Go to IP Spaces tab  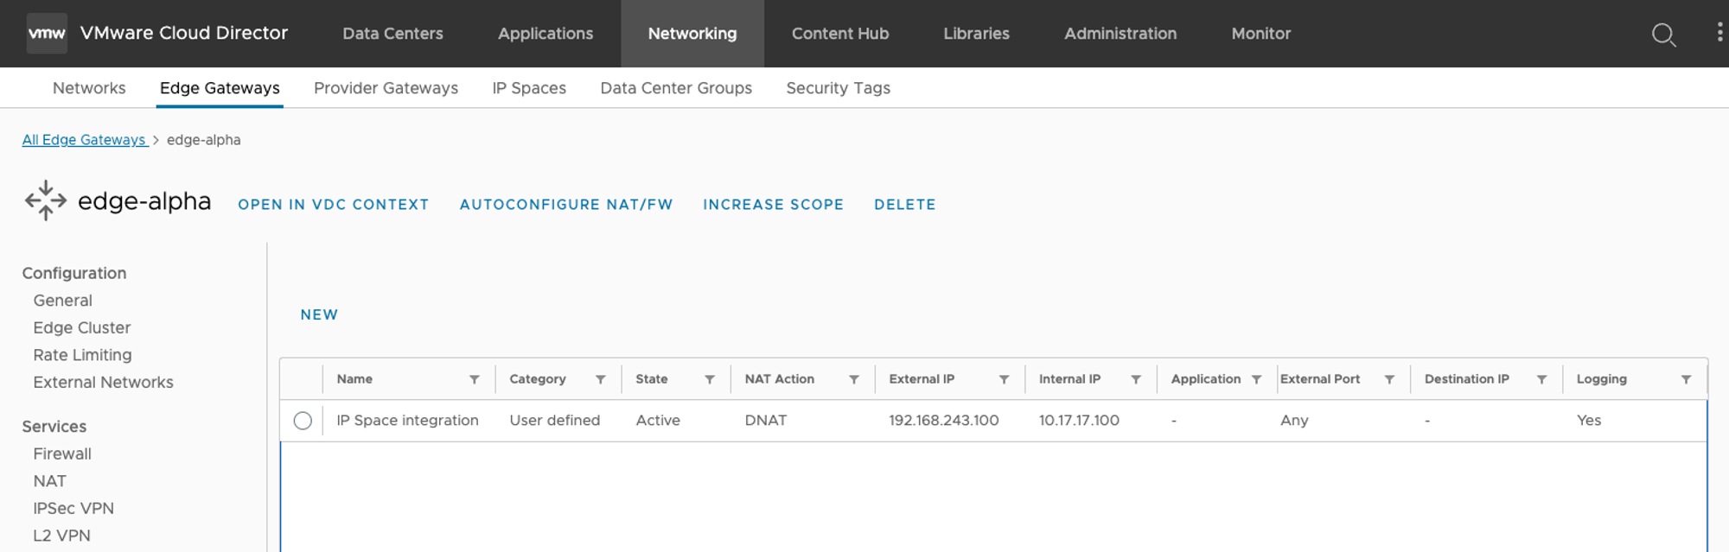(x=529, y=88)
